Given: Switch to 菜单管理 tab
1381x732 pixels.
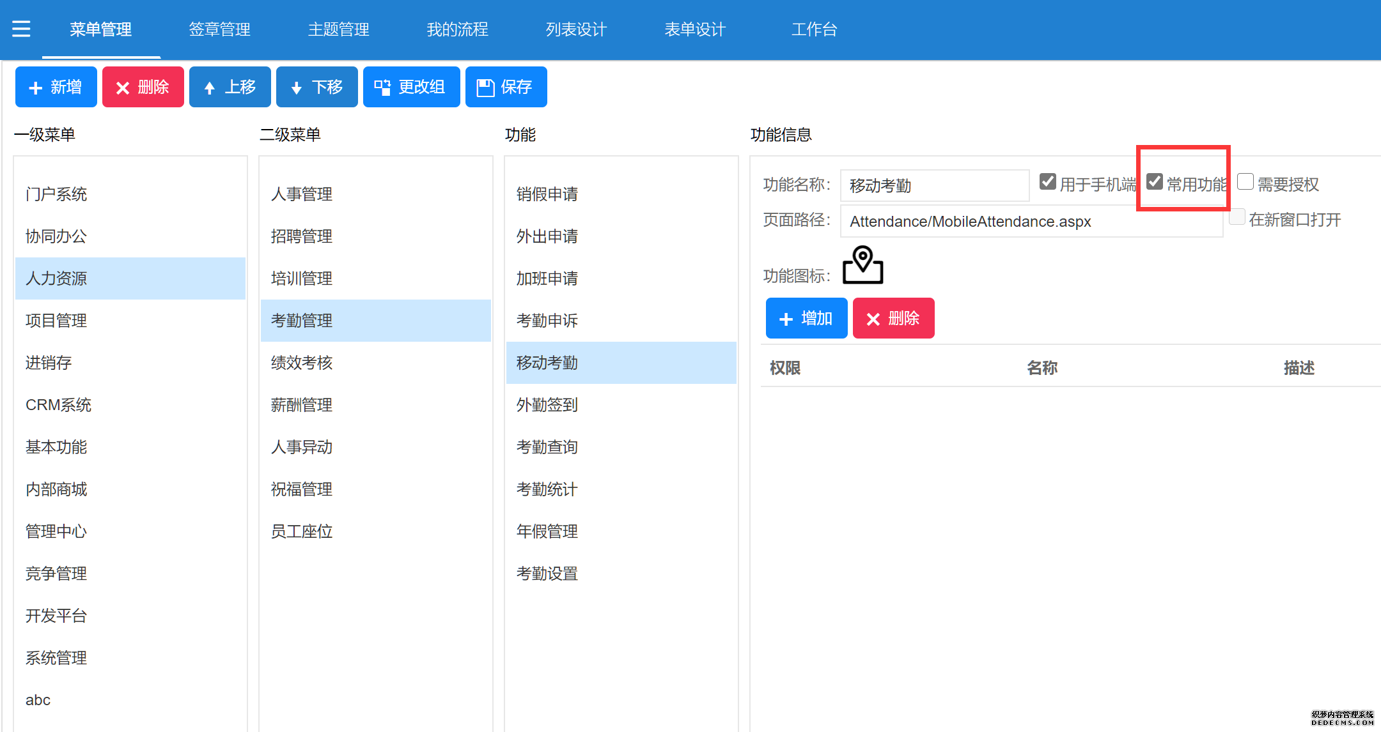Looking at the screenshot, I should click(101, 29).
